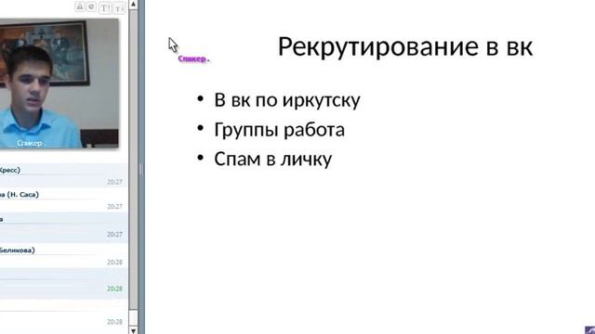Click the round icon left of font size buttons
This screenshot has height=334, width=595.
pos(91,6)
